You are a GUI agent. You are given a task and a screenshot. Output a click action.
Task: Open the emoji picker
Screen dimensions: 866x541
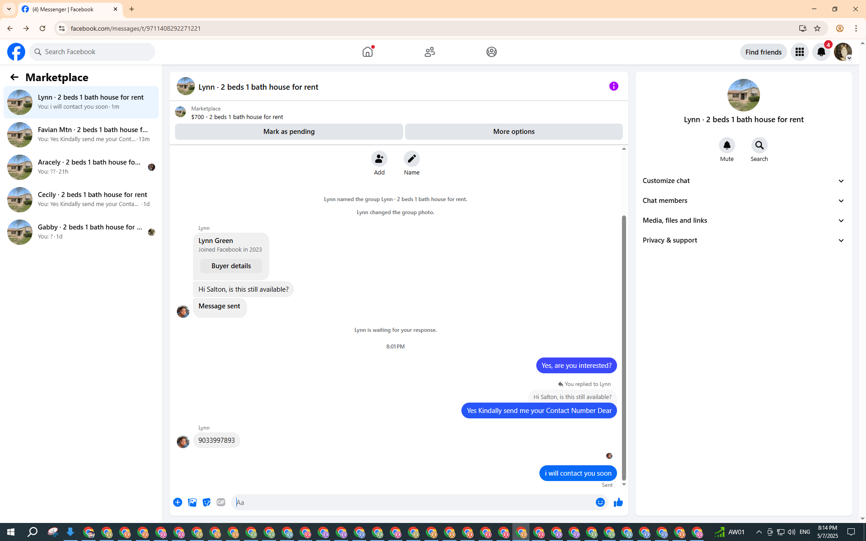coord(600,502)
